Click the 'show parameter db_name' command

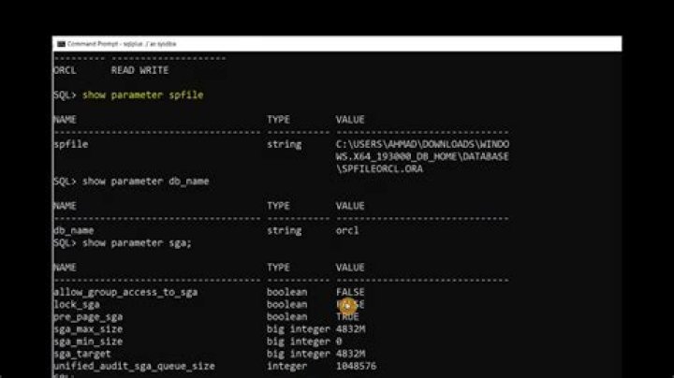pos(145,182)
